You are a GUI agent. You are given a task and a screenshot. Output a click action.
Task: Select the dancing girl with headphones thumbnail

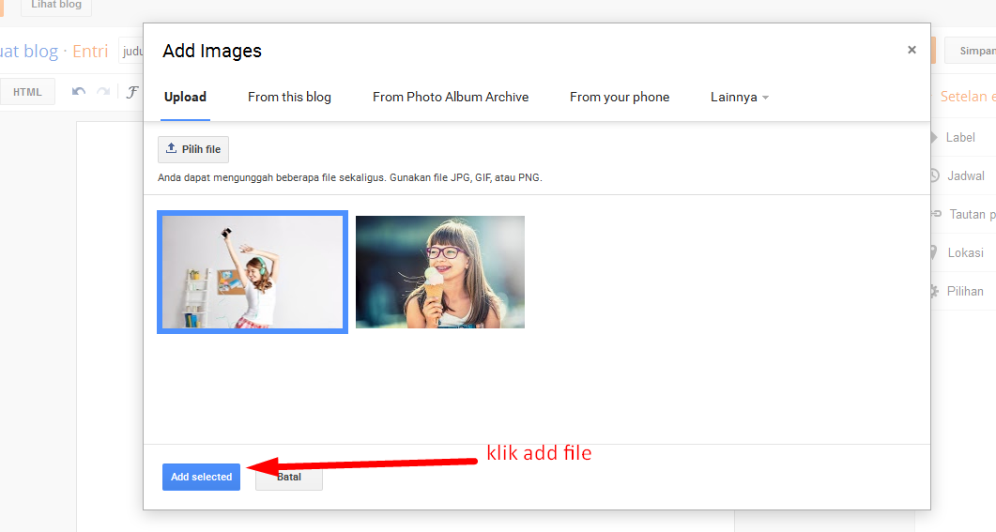coord(253,272)
